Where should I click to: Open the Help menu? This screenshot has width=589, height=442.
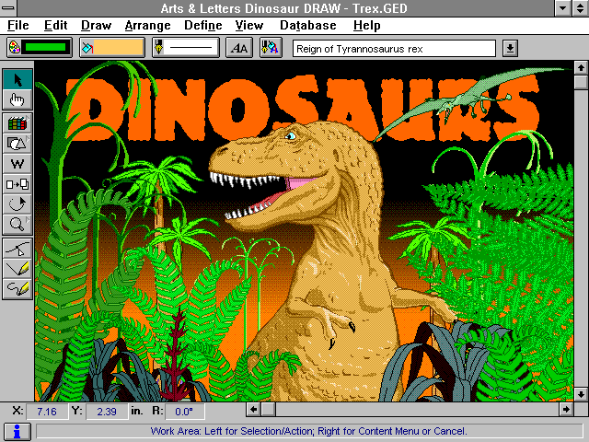[x=366, y=25]
